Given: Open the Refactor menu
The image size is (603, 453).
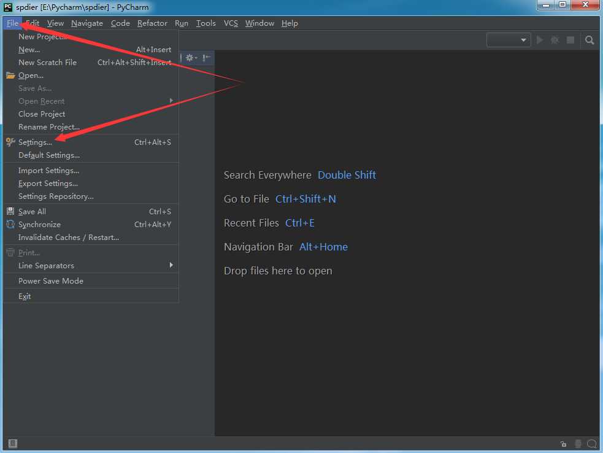Looking at the screenshot, I should point(152,23).
